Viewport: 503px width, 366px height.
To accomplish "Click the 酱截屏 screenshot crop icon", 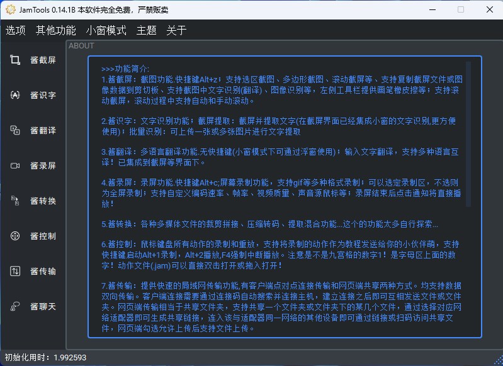I will pos(15,60).
